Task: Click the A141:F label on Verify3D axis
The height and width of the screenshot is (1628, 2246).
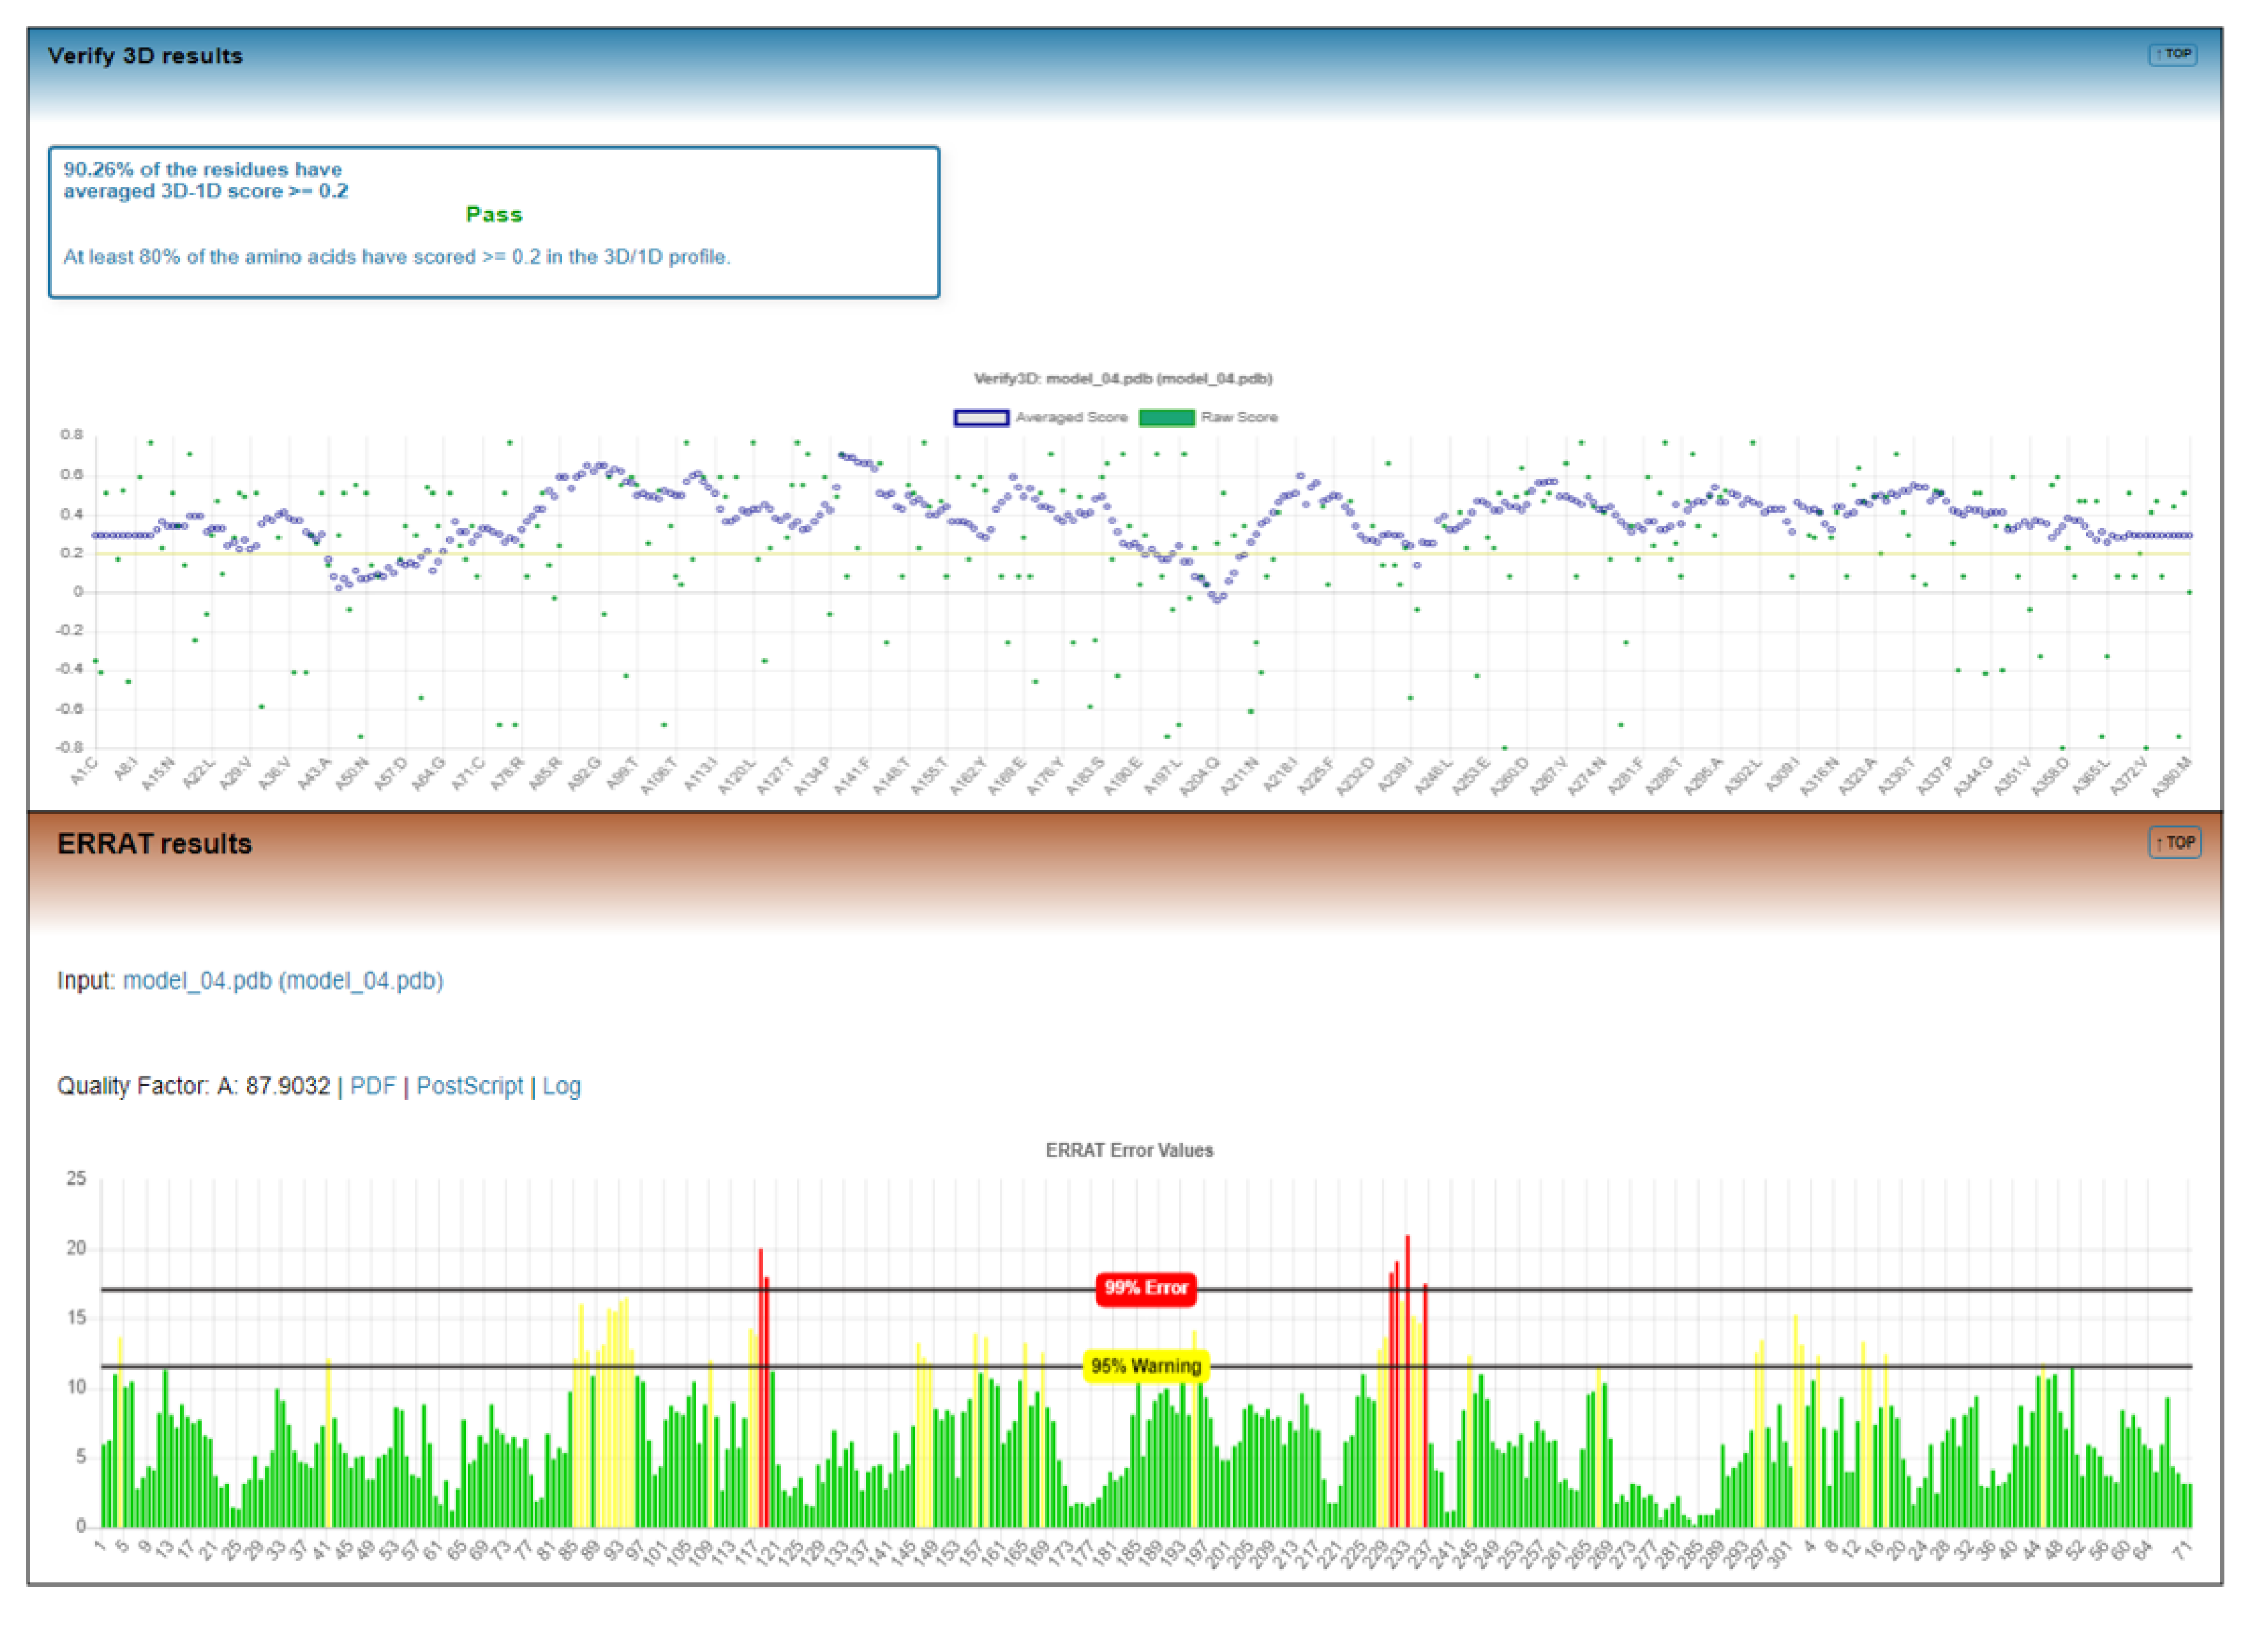Action: (852, 776)
